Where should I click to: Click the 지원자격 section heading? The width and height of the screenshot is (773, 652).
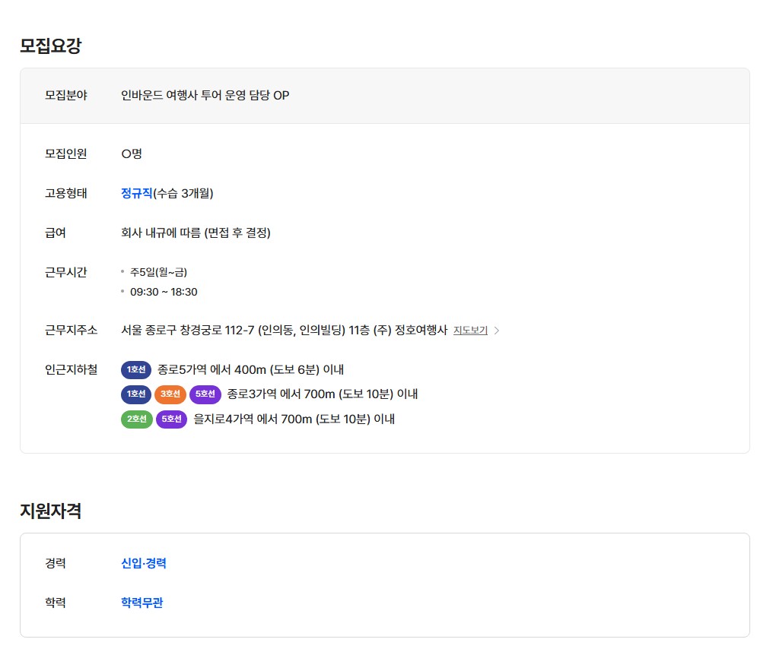(50, 511)
